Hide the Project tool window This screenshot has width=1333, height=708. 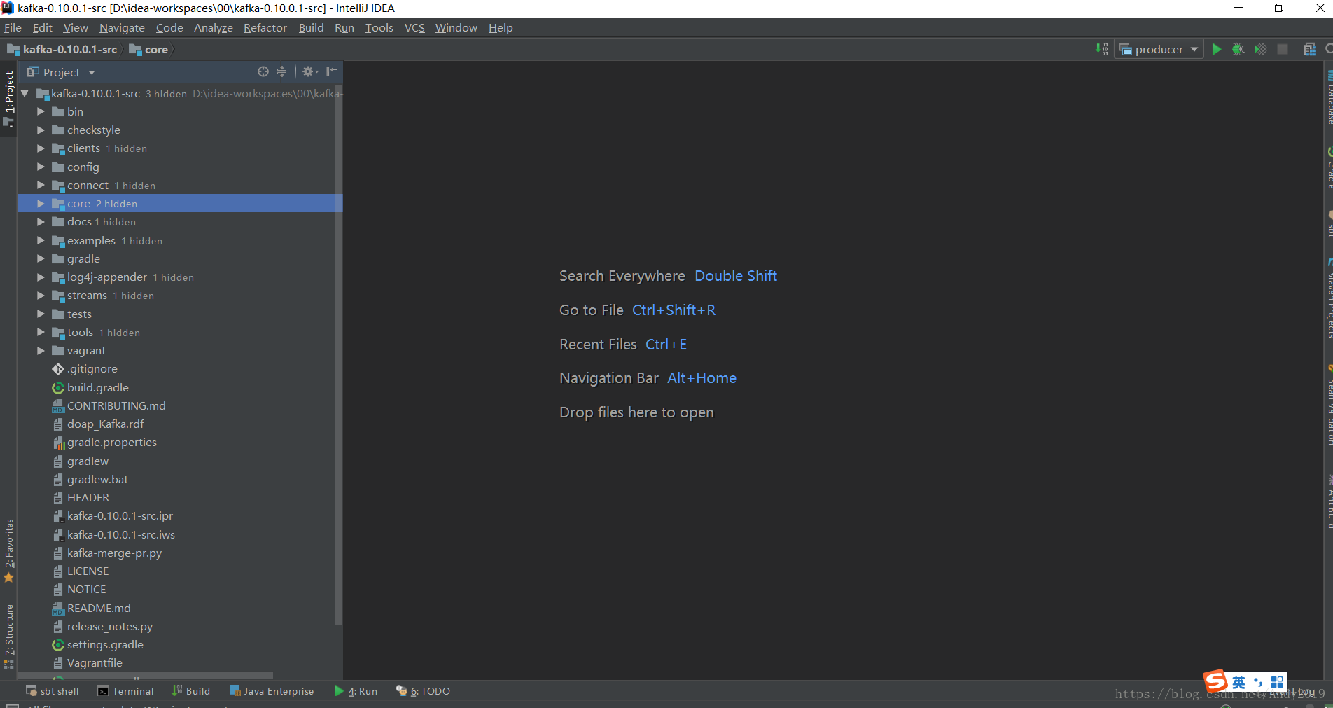(331, 71)
